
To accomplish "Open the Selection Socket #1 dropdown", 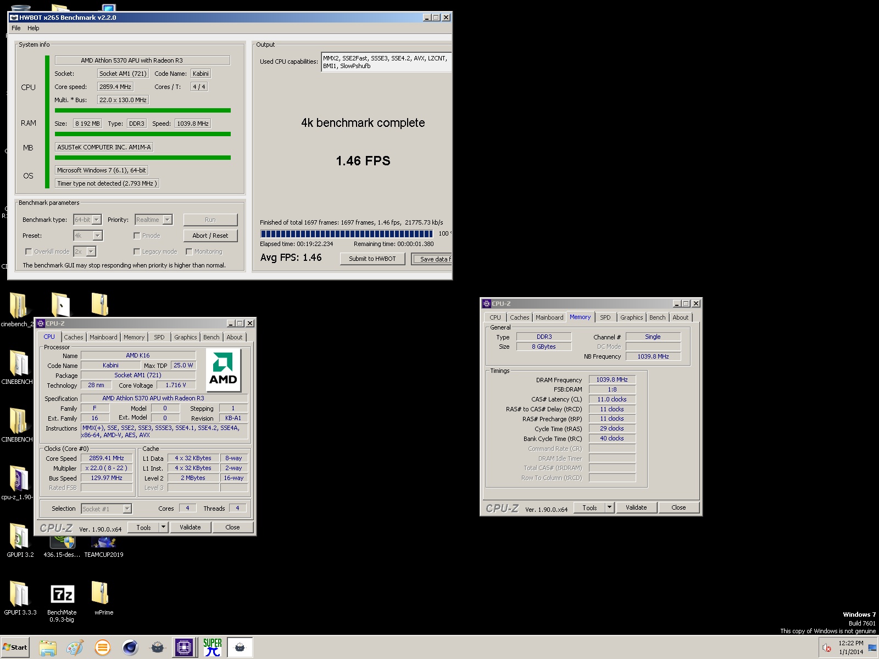I will tap(107, 509).
